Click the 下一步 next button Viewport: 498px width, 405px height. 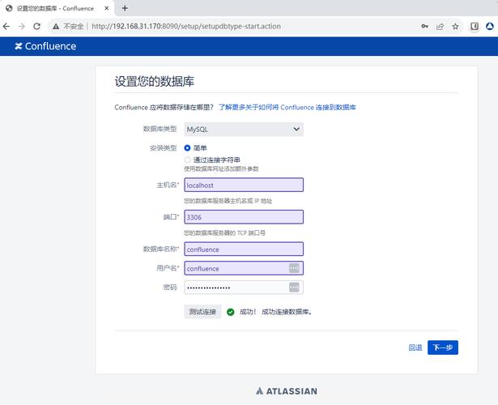(x=443, y=347)
